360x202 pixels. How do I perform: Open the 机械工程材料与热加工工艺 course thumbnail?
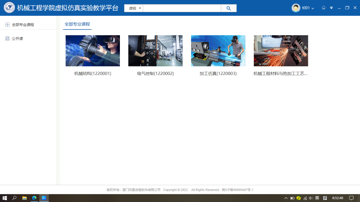pyautogui.click(x=281, y=51)
